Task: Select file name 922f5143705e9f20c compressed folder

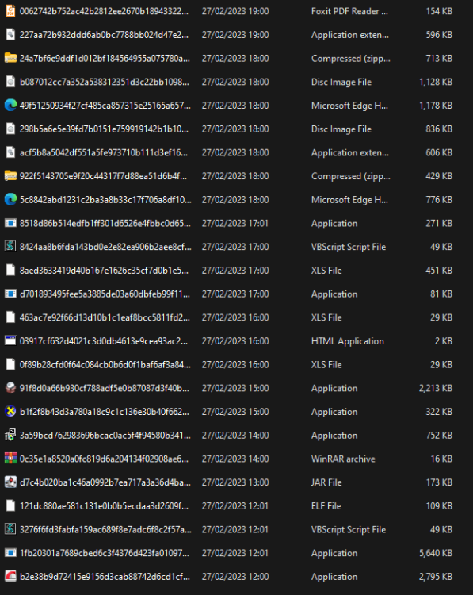Action: pyautogui.click(x=103, y=176)
